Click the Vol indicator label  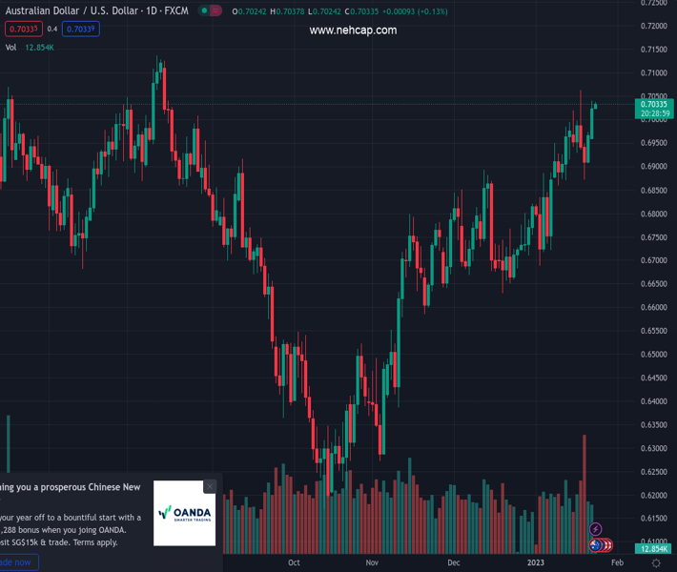10,47
